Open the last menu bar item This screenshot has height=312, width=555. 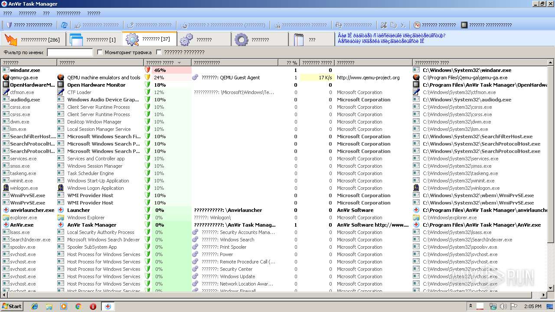94,13
